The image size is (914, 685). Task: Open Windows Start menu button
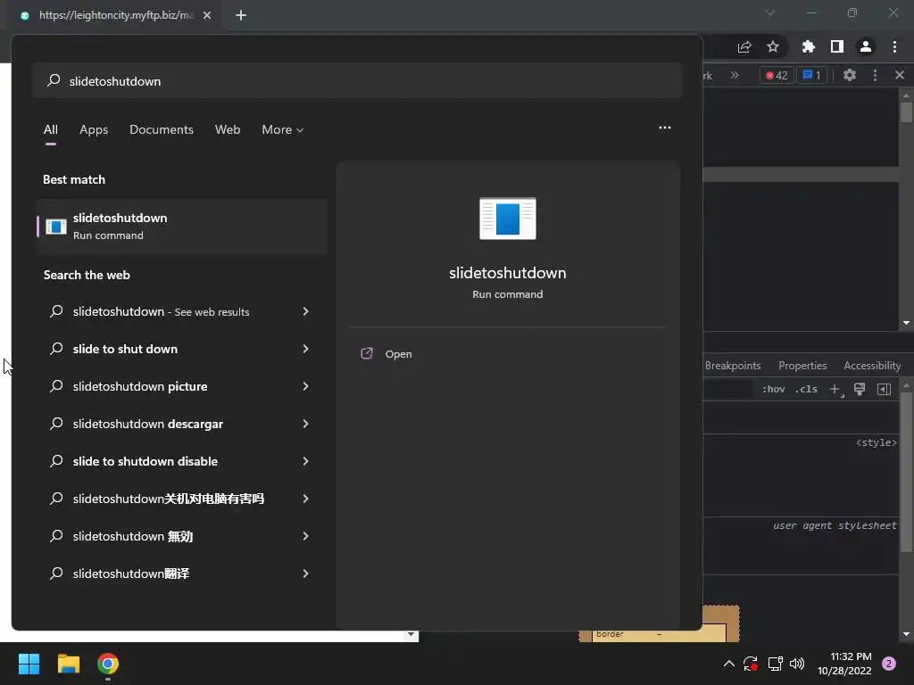(29, 664)
